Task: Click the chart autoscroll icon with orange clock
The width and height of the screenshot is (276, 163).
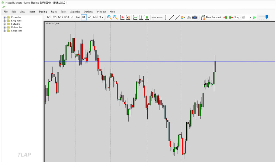Action: [x=128, y=18]
